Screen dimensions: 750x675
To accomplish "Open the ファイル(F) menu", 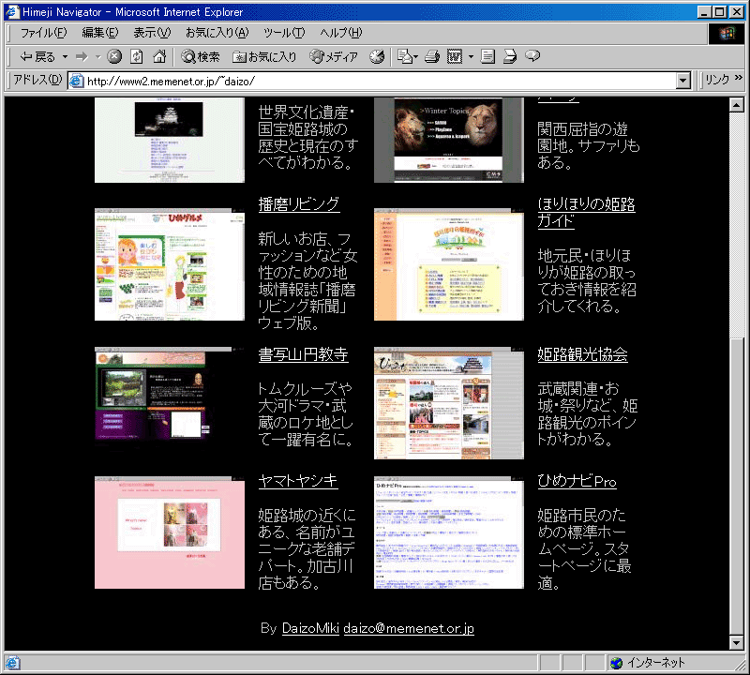I will pos(43,33).
